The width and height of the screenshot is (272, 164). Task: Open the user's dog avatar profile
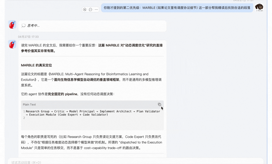coord(259,8)
